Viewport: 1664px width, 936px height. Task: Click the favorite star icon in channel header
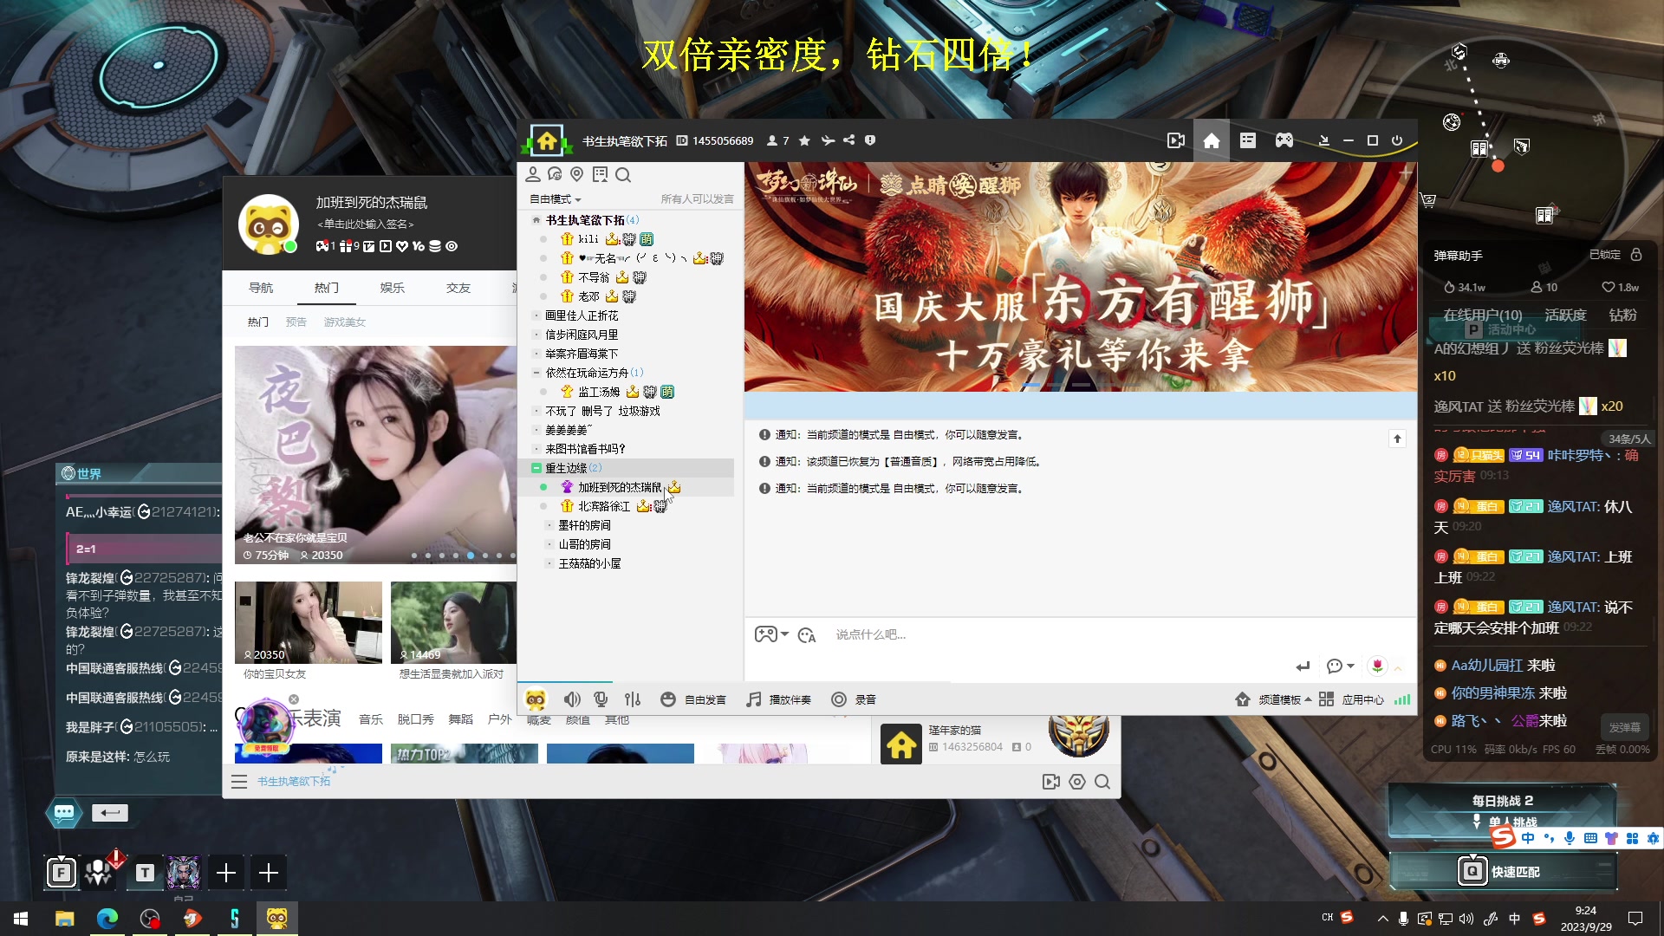pyautogui.click(x=804, y=140)
